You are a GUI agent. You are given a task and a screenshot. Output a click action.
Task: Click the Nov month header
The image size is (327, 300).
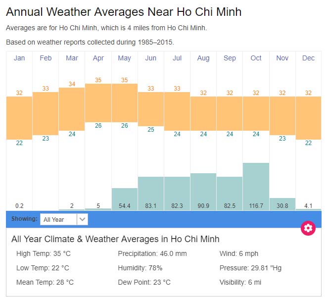282,58
